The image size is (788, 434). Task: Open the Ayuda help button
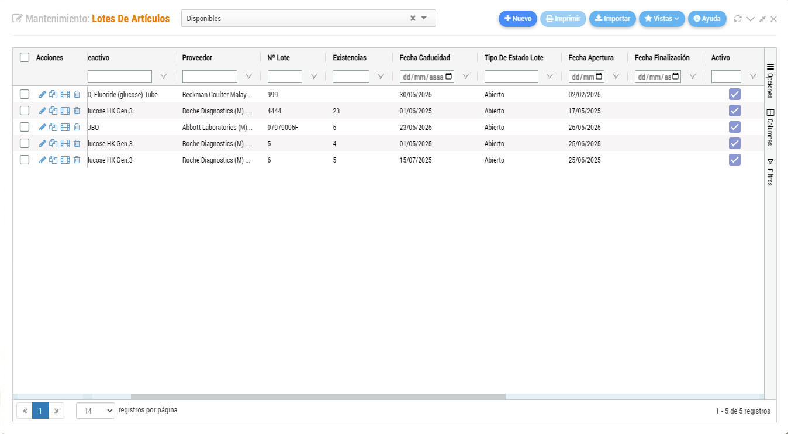click(707, 19)
